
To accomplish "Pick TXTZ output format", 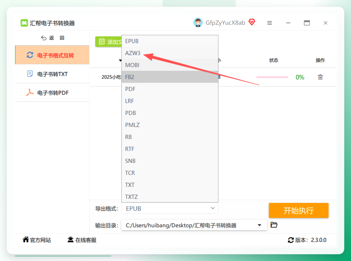I will [x=170, y=197].
